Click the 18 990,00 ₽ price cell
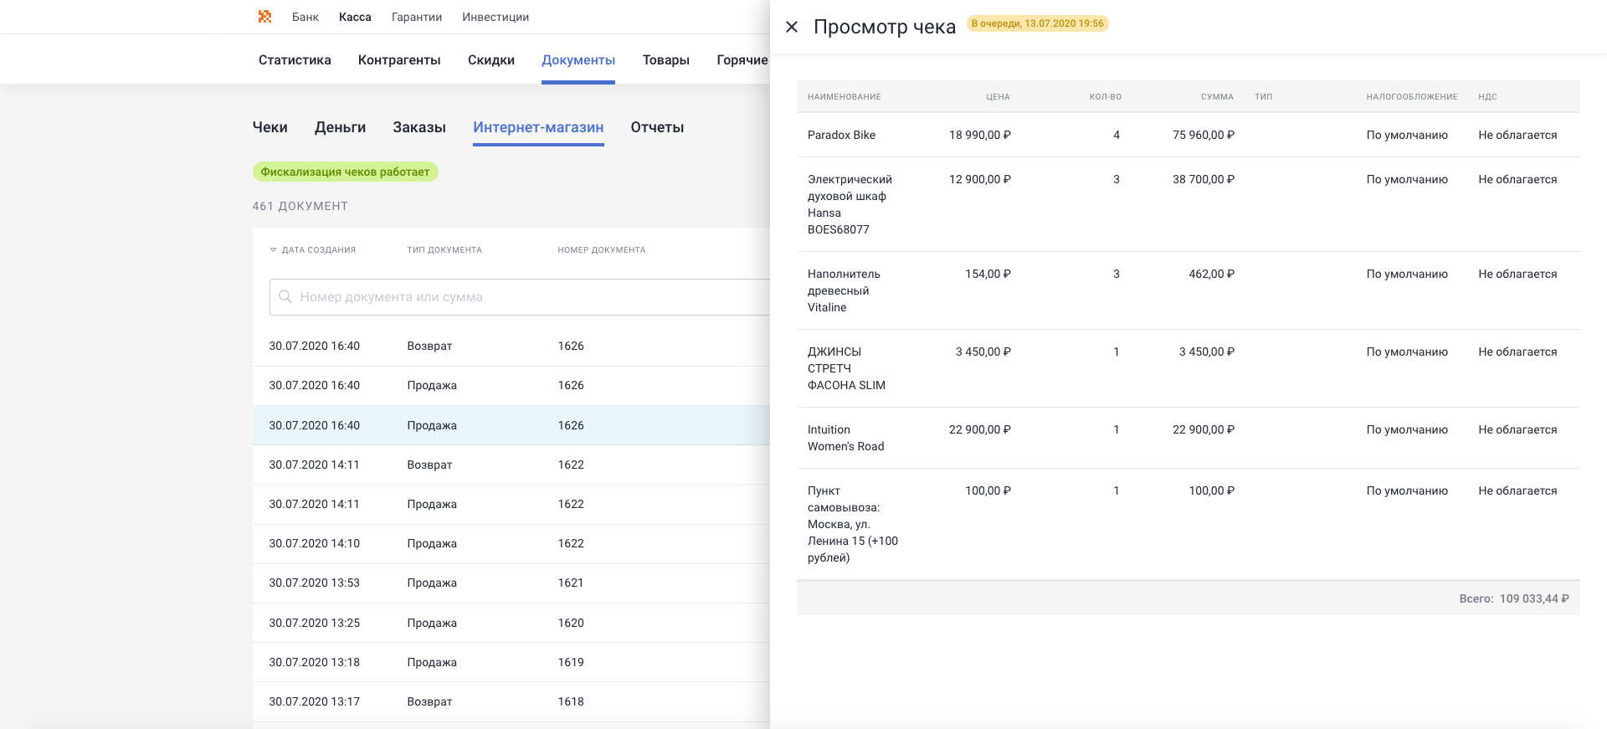 tap(980, 136)
